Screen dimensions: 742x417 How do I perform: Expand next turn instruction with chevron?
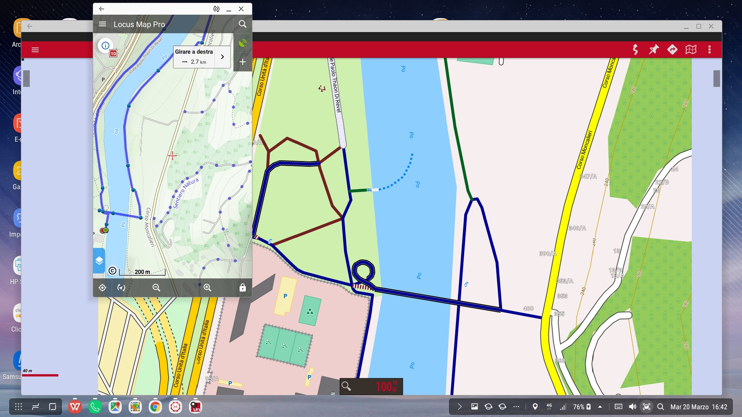point(223,57)
